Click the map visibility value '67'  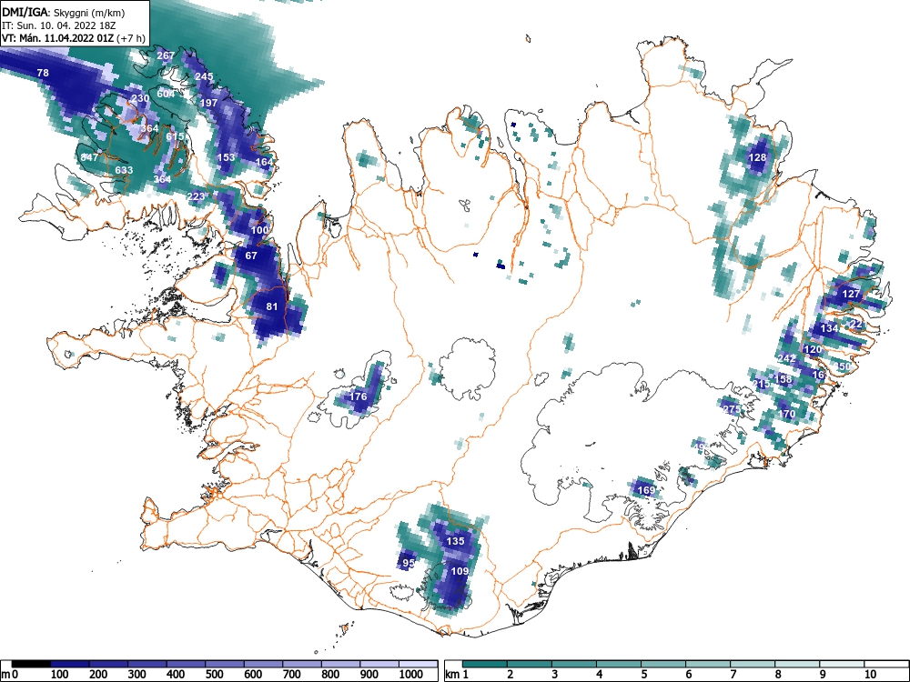(x=251, y=256)
